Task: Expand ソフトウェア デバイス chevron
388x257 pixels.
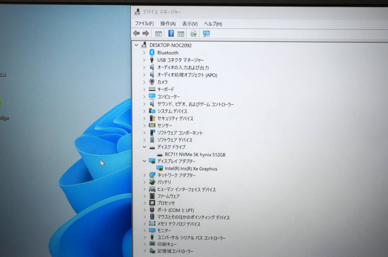Action: (144, 140)
